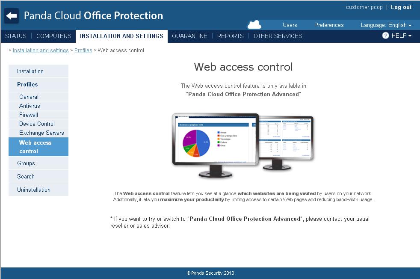The height and width of the screenshot is (279, 420).
Task: Select the Device Control section
Action: pos(37,124)
